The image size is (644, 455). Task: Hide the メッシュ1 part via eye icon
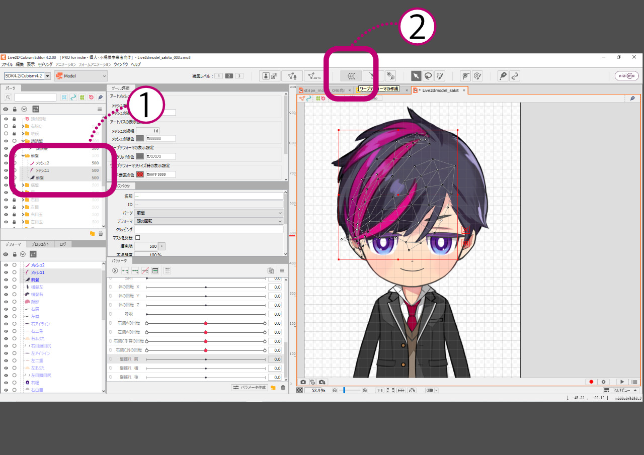click(x=6, y=170)
